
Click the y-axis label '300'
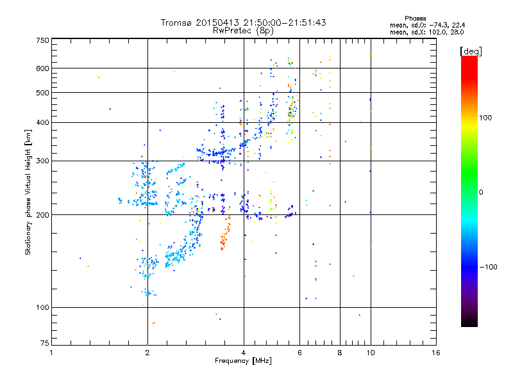pyautogui.click(x=42, y=161)
